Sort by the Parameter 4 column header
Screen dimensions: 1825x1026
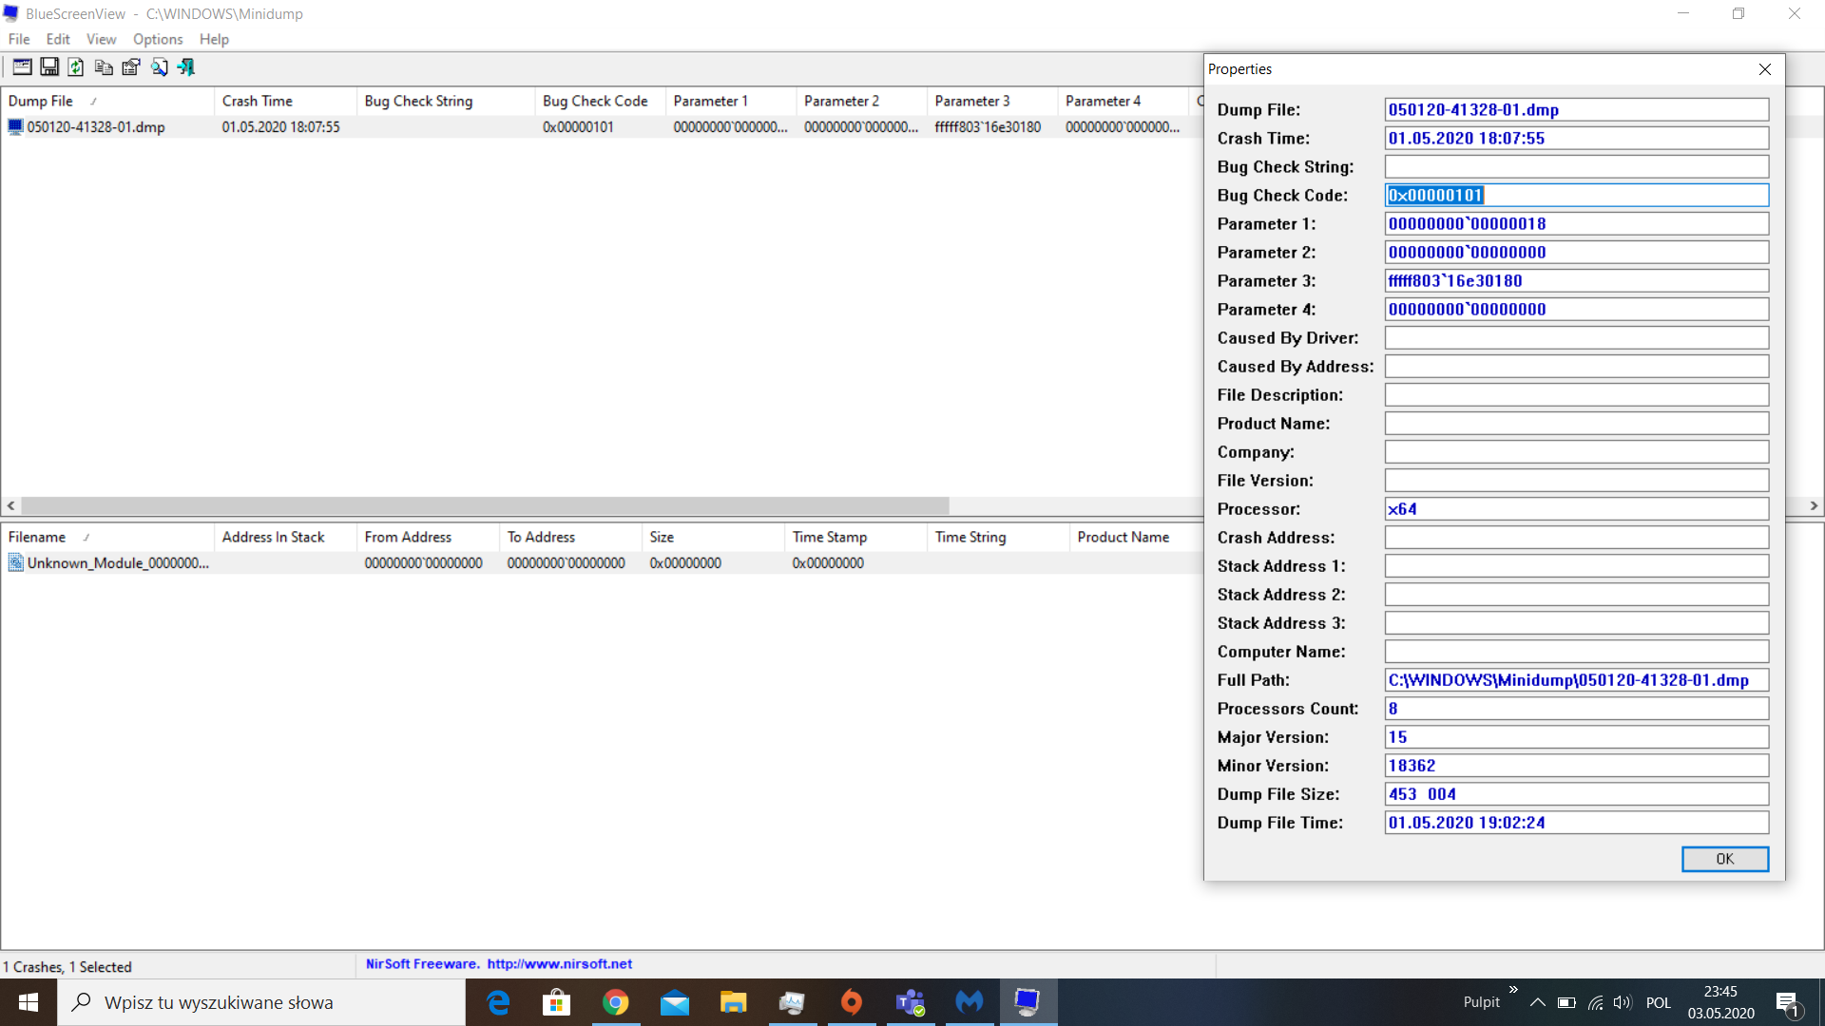coord(1124,101)
